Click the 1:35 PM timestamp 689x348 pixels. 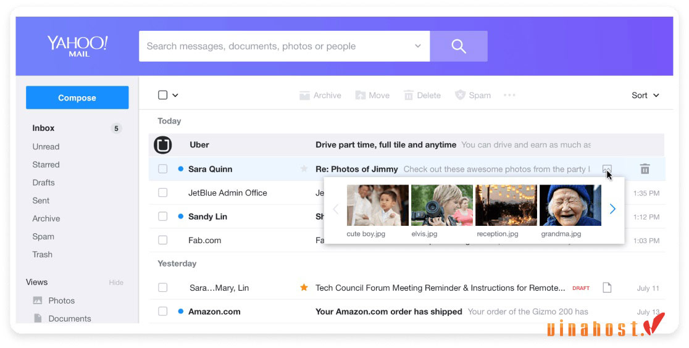click(x=646, y=193)
